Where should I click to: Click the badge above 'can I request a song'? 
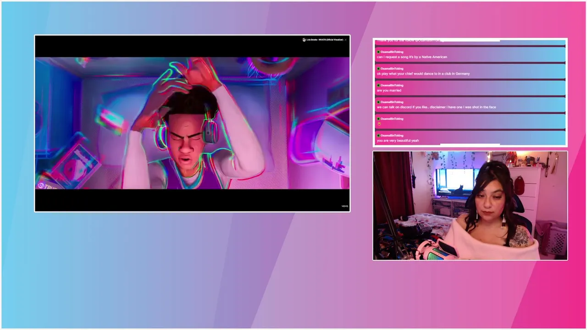[x=378, y=52]
